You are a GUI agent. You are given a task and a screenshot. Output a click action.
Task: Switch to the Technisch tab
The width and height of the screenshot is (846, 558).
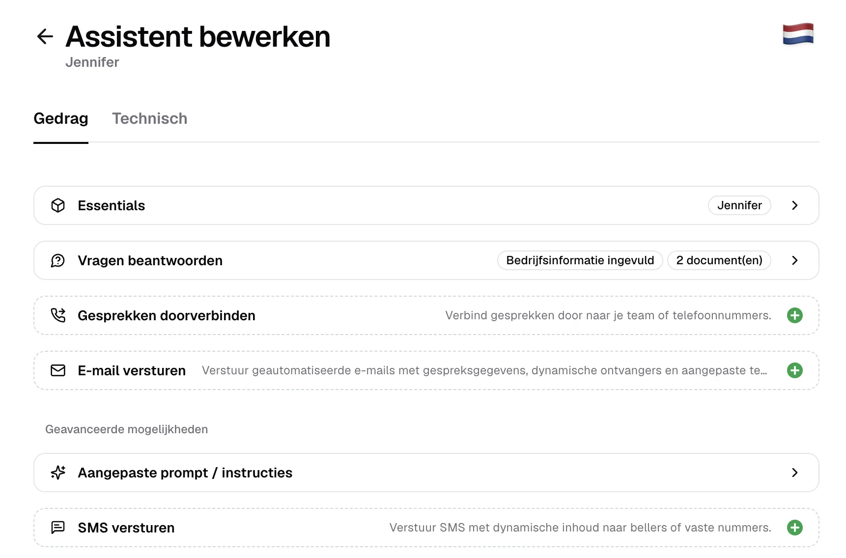149,118
